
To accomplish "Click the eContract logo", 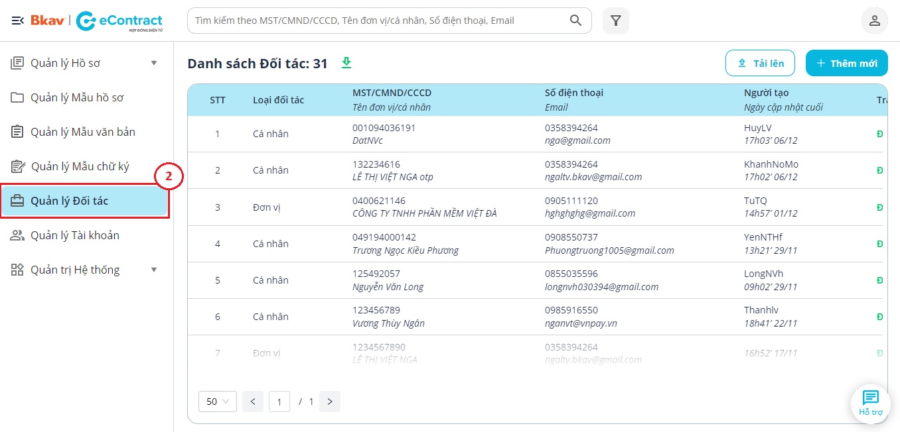I will point(119,21).
